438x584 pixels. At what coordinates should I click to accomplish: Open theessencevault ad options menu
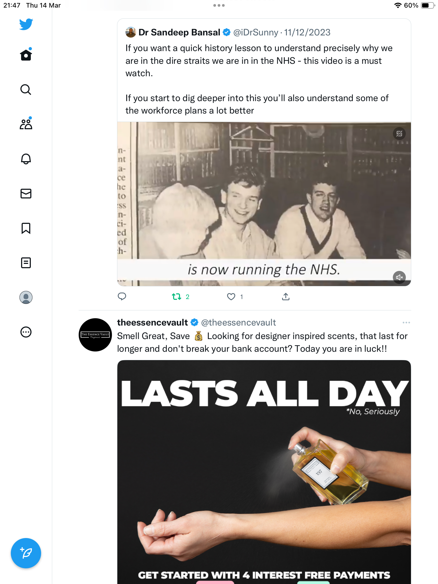pyautogui.click(x=406, y=323)
